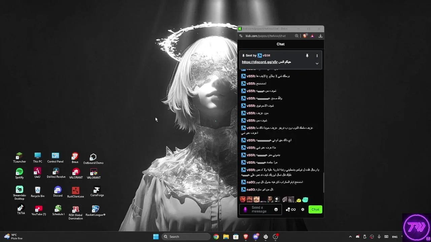Screen dimensions: 431x242
Task: Open site settings icon left of URL
Action: tap(241, 36)
